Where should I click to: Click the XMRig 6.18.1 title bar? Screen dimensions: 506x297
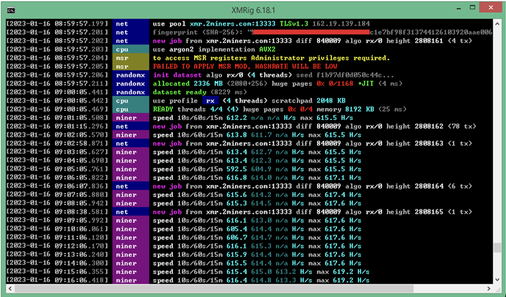pos(253,10)
